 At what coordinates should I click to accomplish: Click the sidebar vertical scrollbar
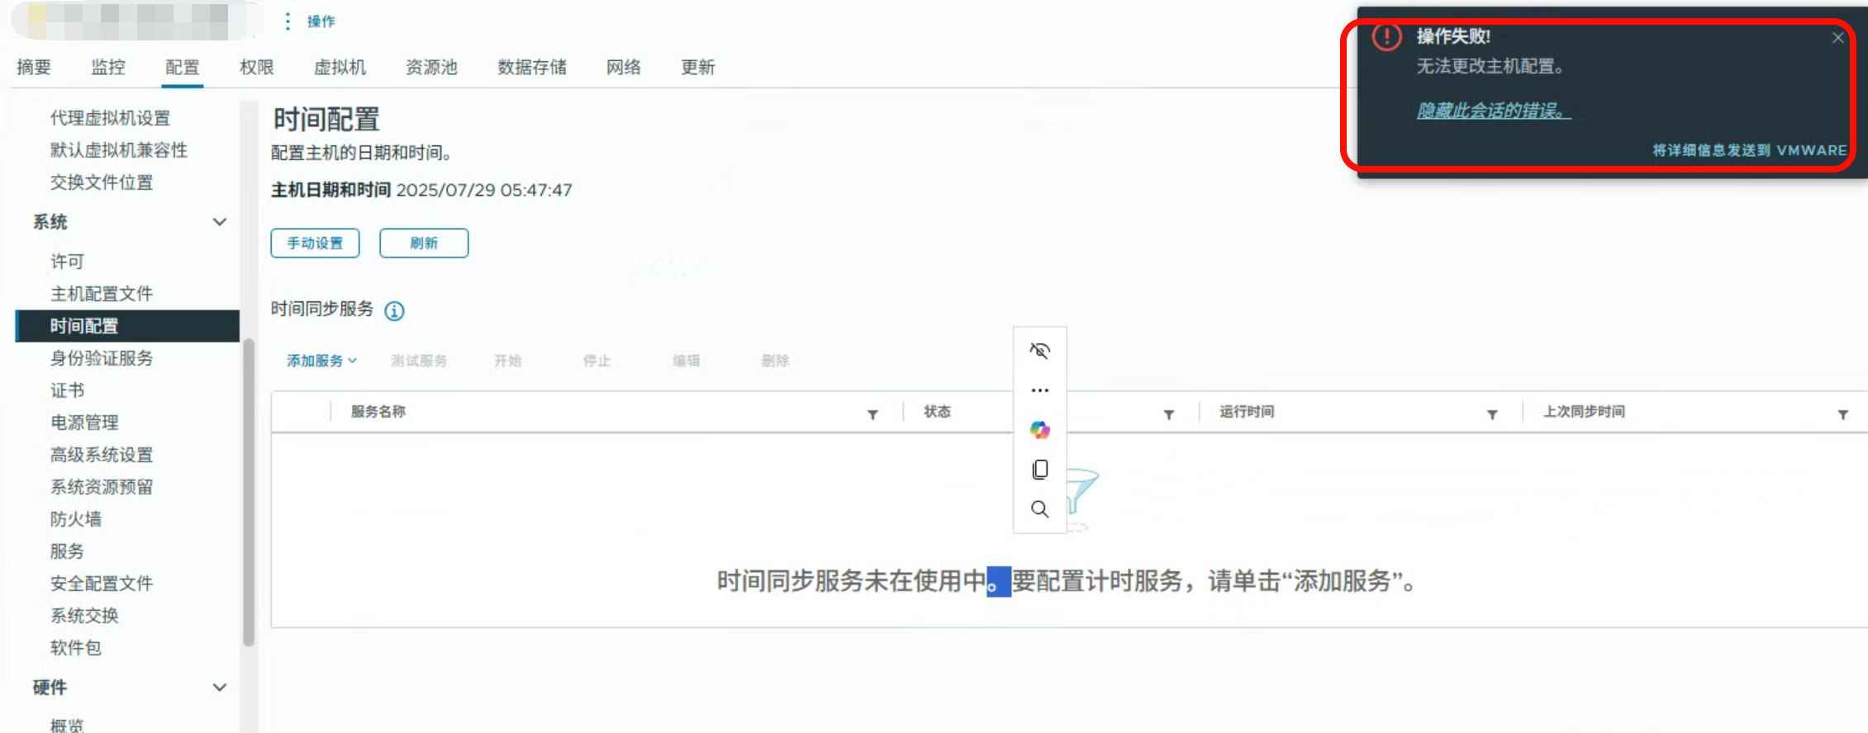click(x=249, y=492)
